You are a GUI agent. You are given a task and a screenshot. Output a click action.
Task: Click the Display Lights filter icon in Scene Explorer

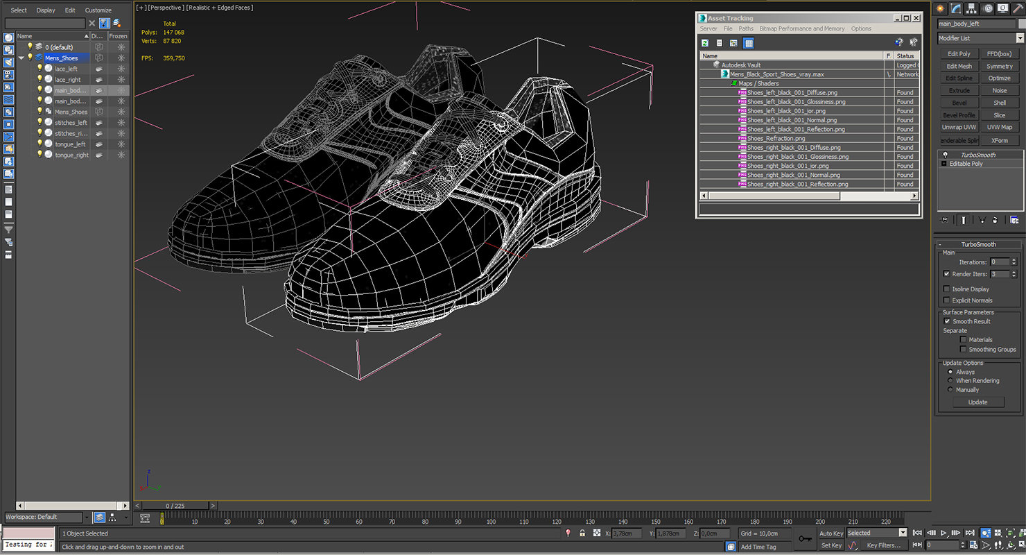(8, 62)
